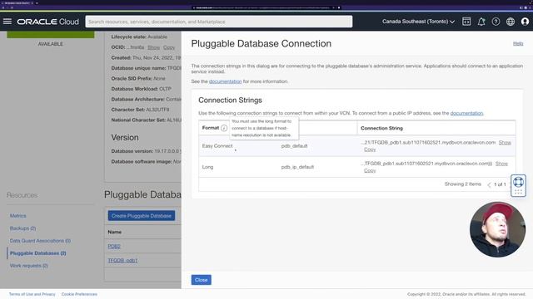This screenshot has height=299, width=533.
Task: Open the user profile avatar menu
Action: 525,22
